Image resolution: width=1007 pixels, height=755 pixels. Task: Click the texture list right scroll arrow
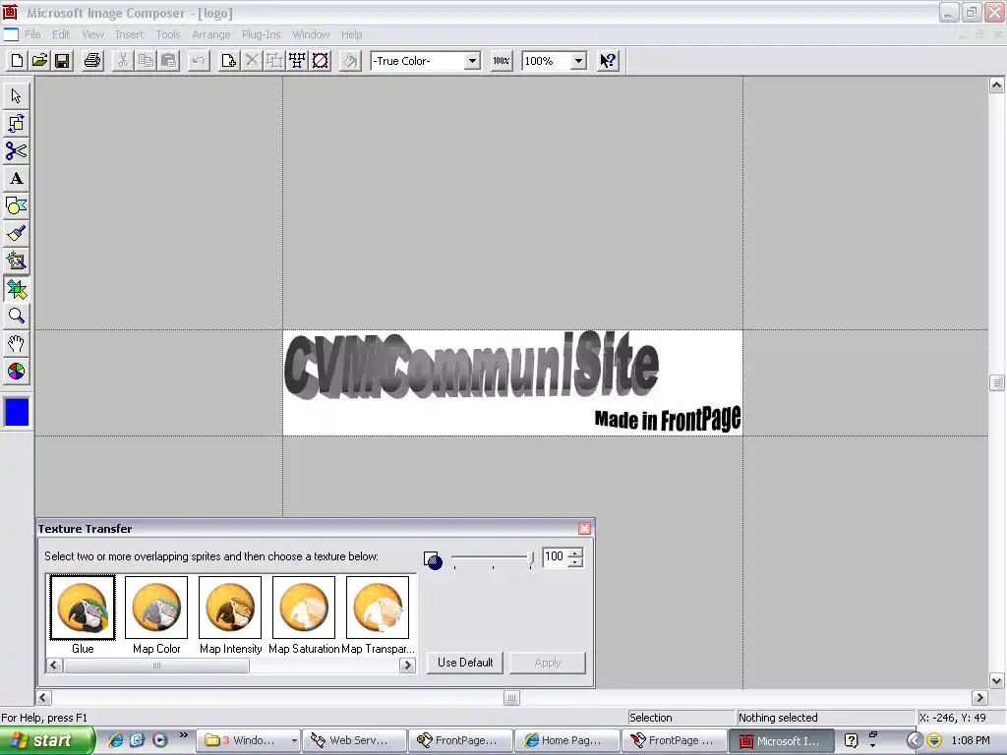pyautogui.click(x=407, y=666)
